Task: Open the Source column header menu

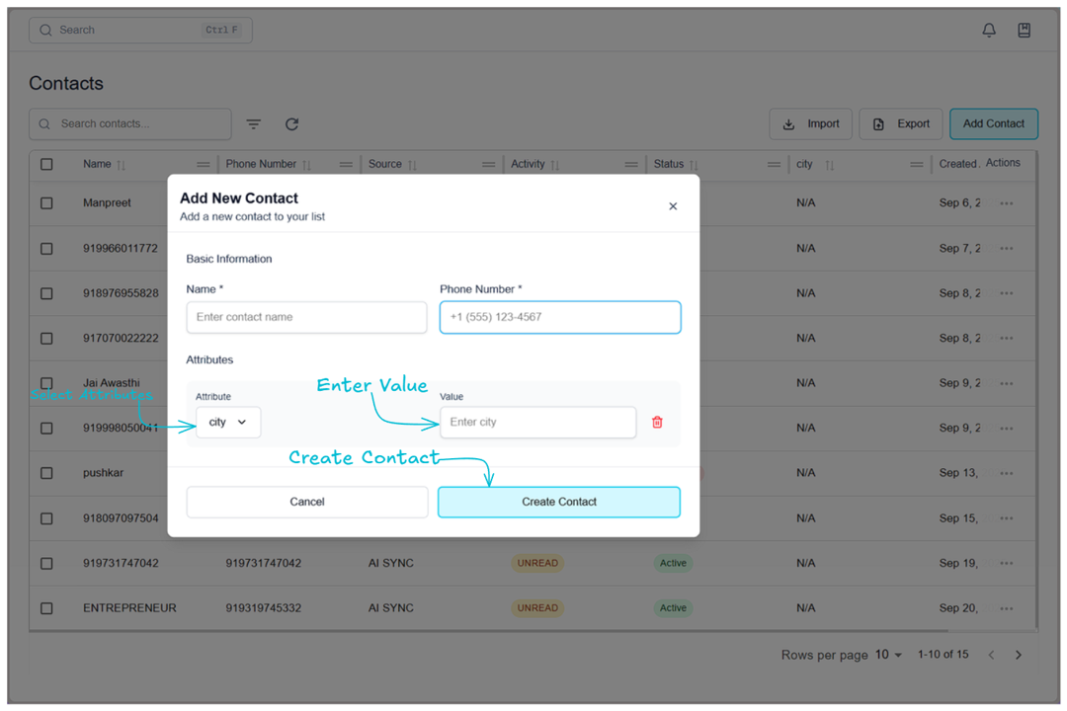Action: 488,164
